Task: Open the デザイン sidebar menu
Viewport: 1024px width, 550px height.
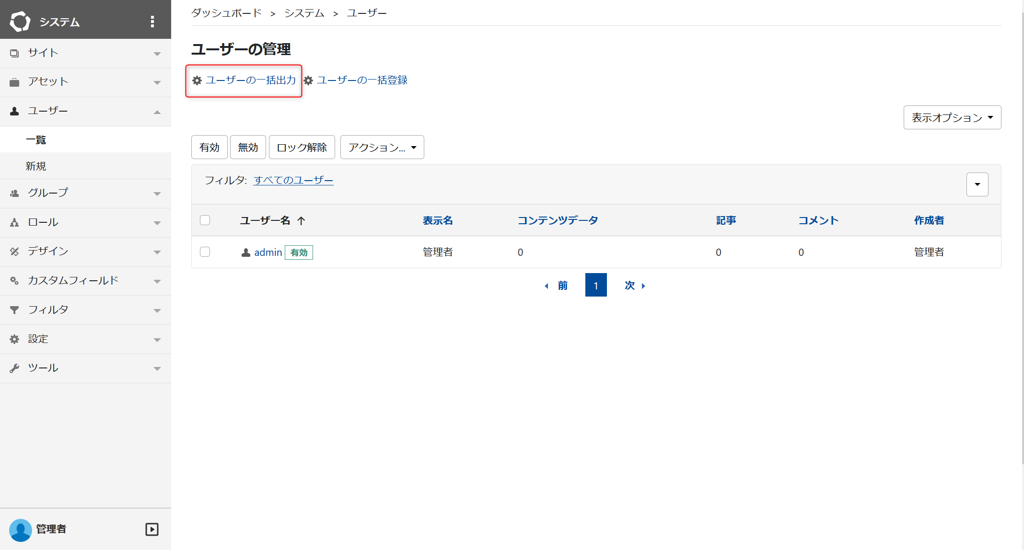Action: pos(85,252)
